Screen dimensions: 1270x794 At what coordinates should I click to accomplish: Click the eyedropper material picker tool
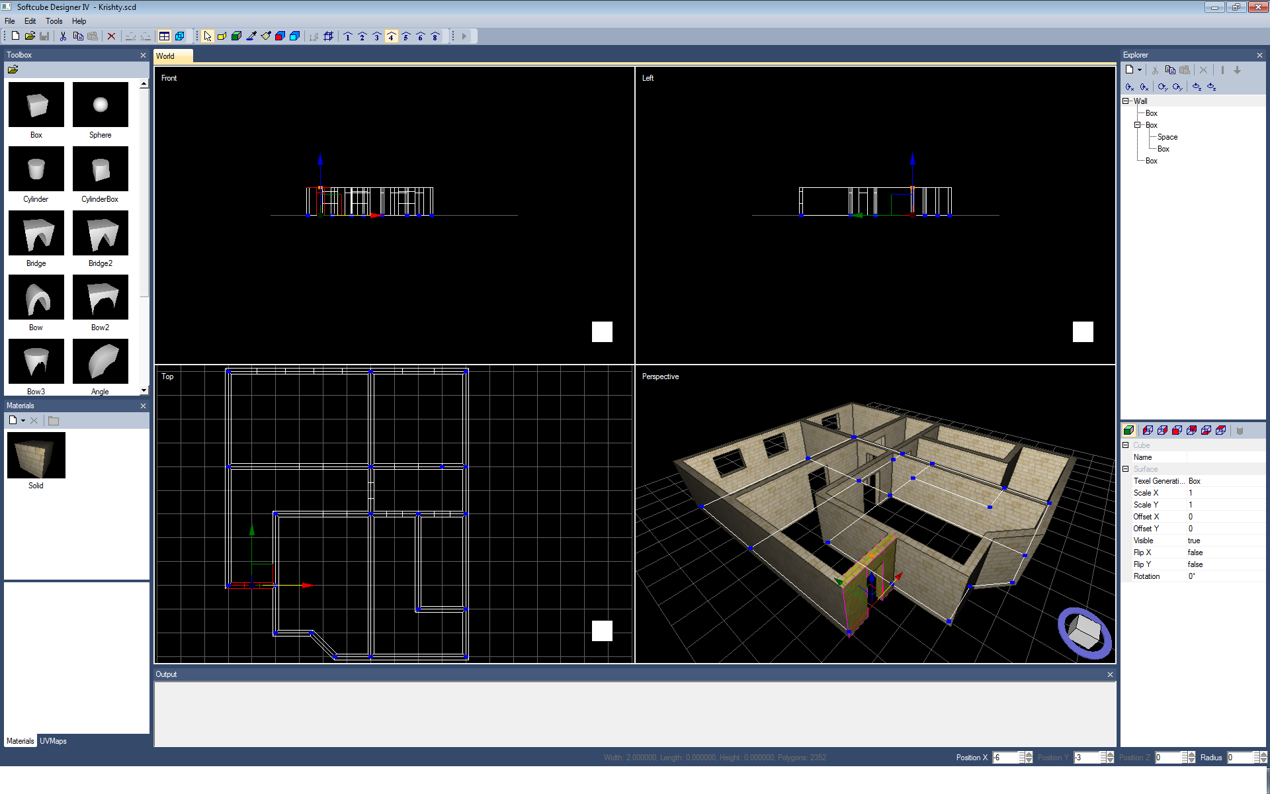(251, 36)
